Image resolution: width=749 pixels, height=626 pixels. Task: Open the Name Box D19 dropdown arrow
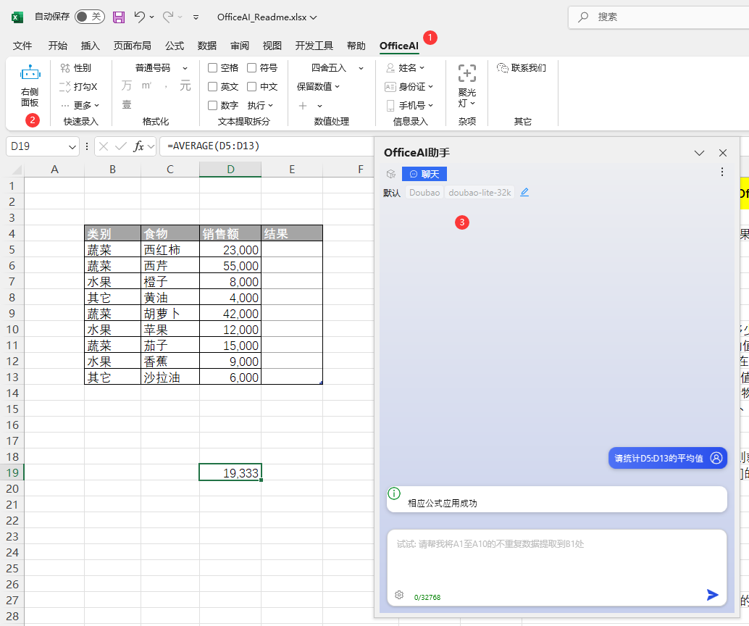pos(72,146)
